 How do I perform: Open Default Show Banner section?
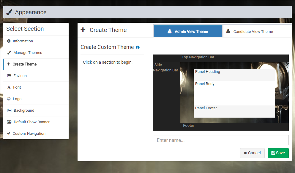[36, 122]
